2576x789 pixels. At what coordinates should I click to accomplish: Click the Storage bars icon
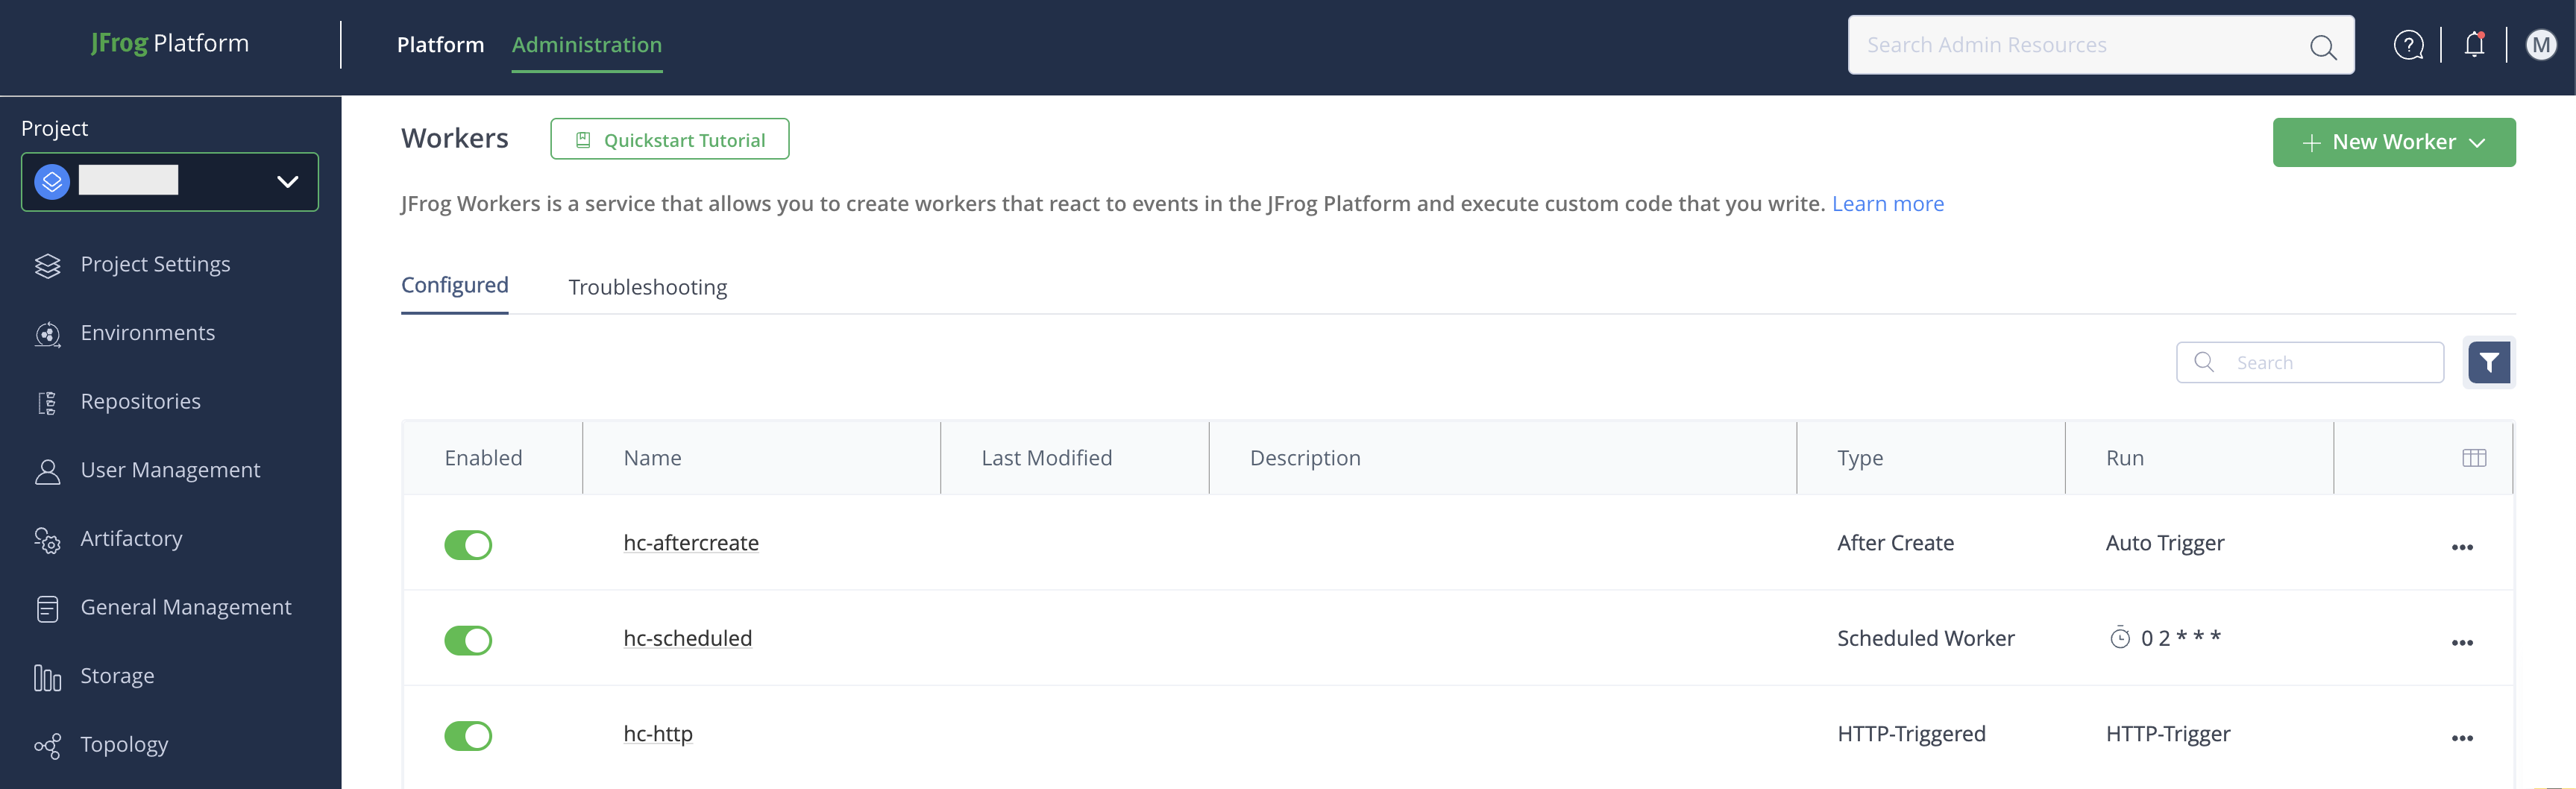click(x=47, y=677)
